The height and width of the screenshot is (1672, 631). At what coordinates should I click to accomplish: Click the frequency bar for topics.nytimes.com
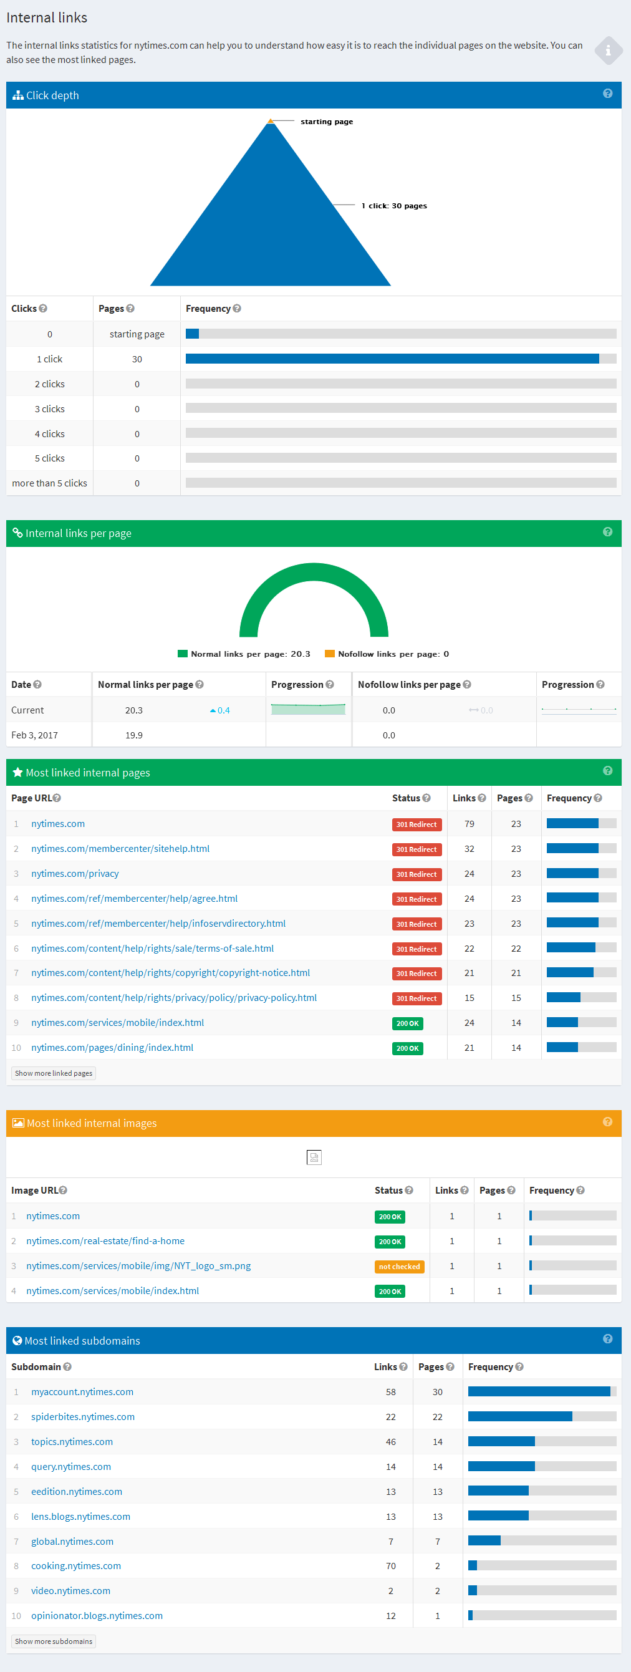(542, 1441)
